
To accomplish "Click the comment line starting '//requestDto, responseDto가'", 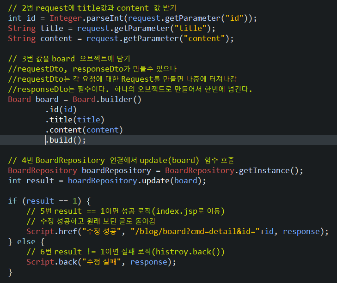I will click(92, 69).
